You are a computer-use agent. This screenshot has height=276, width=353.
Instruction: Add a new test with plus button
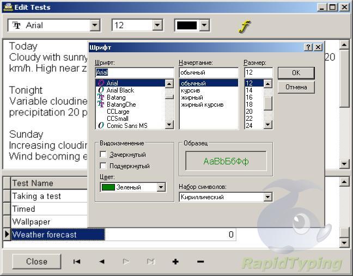(x=175, y=262)
